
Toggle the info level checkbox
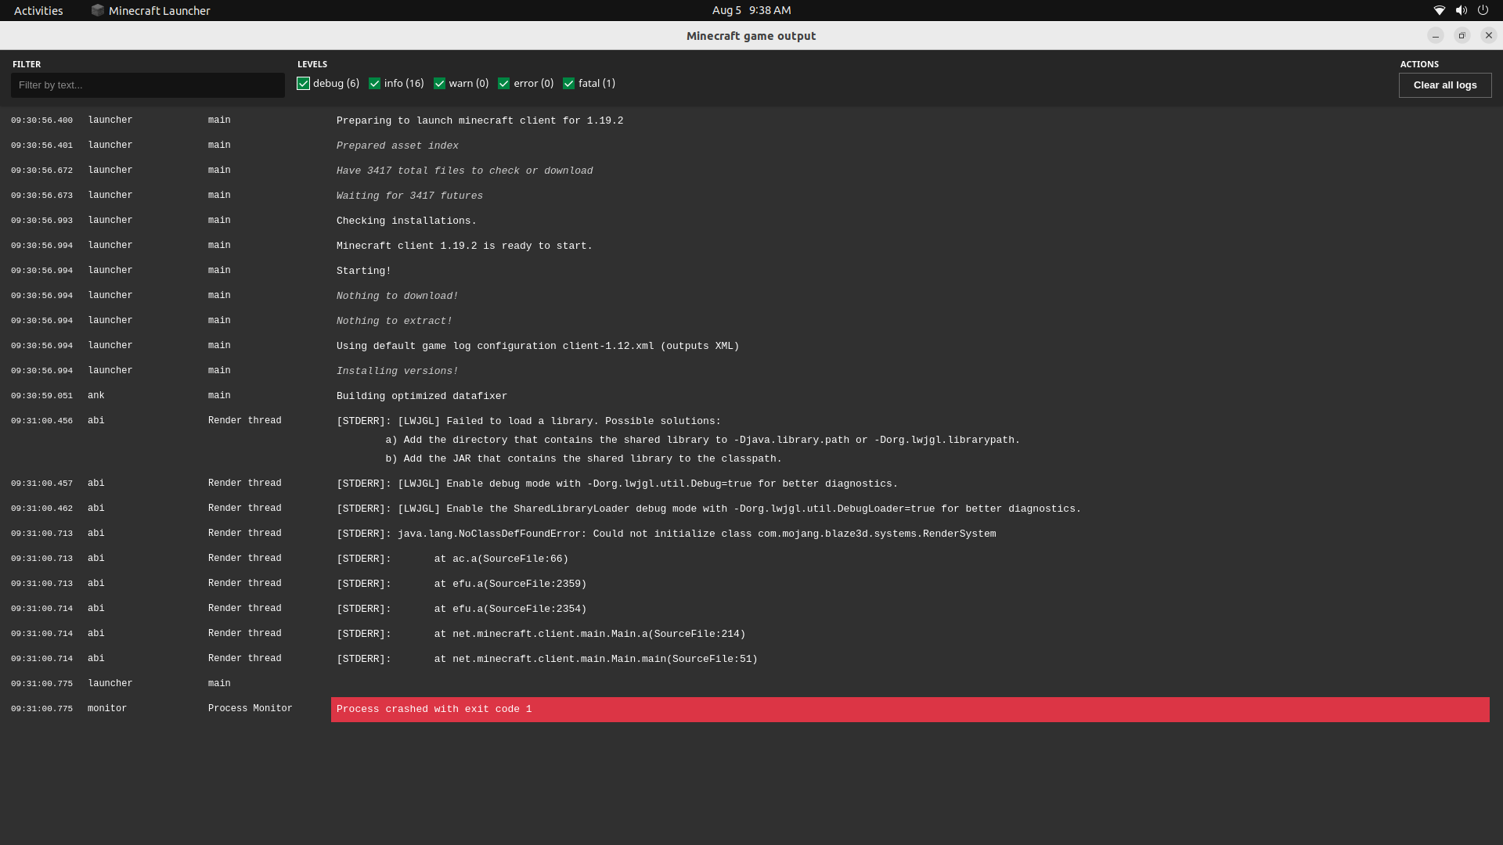(375, 84)
